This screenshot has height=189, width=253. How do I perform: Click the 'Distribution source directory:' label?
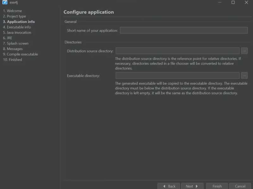click(90, 51)
